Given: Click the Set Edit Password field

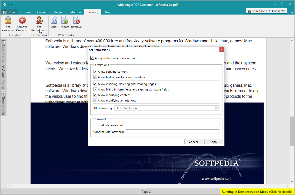Looking at the screenshot, I should pyautogui.click(x=172, y=125).
